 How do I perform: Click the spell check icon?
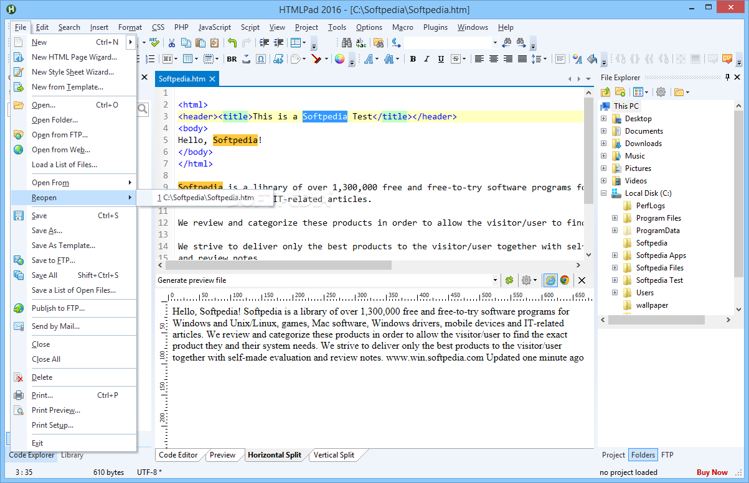pos(154,43)
